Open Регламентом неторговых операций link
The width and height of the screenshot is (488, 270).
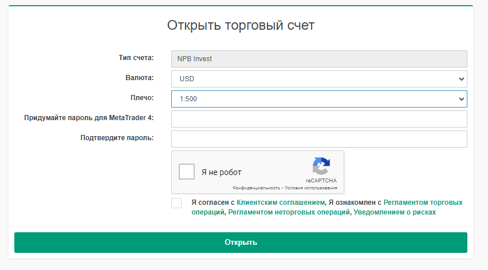coord(289,212)
